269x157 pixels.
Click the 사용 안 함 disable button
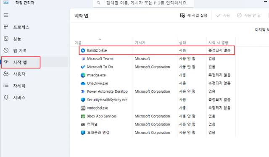[249, 16]
